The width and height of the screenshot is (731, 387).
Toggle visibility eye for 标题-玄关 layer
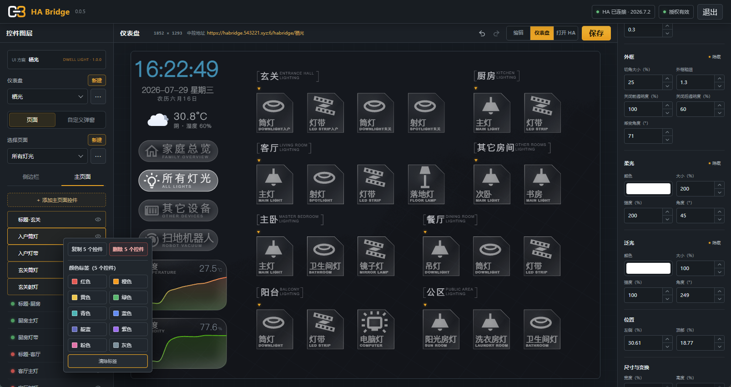98,220
